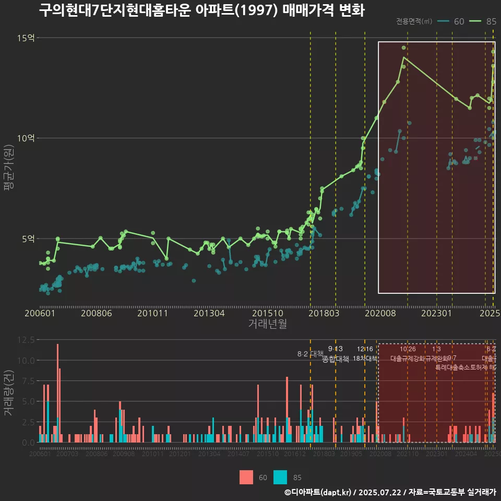Image resolution: width=501 pixels, height=501 pixels.
Task: Click 201201 on the volume chart x-axis
Action: [180, 454]
